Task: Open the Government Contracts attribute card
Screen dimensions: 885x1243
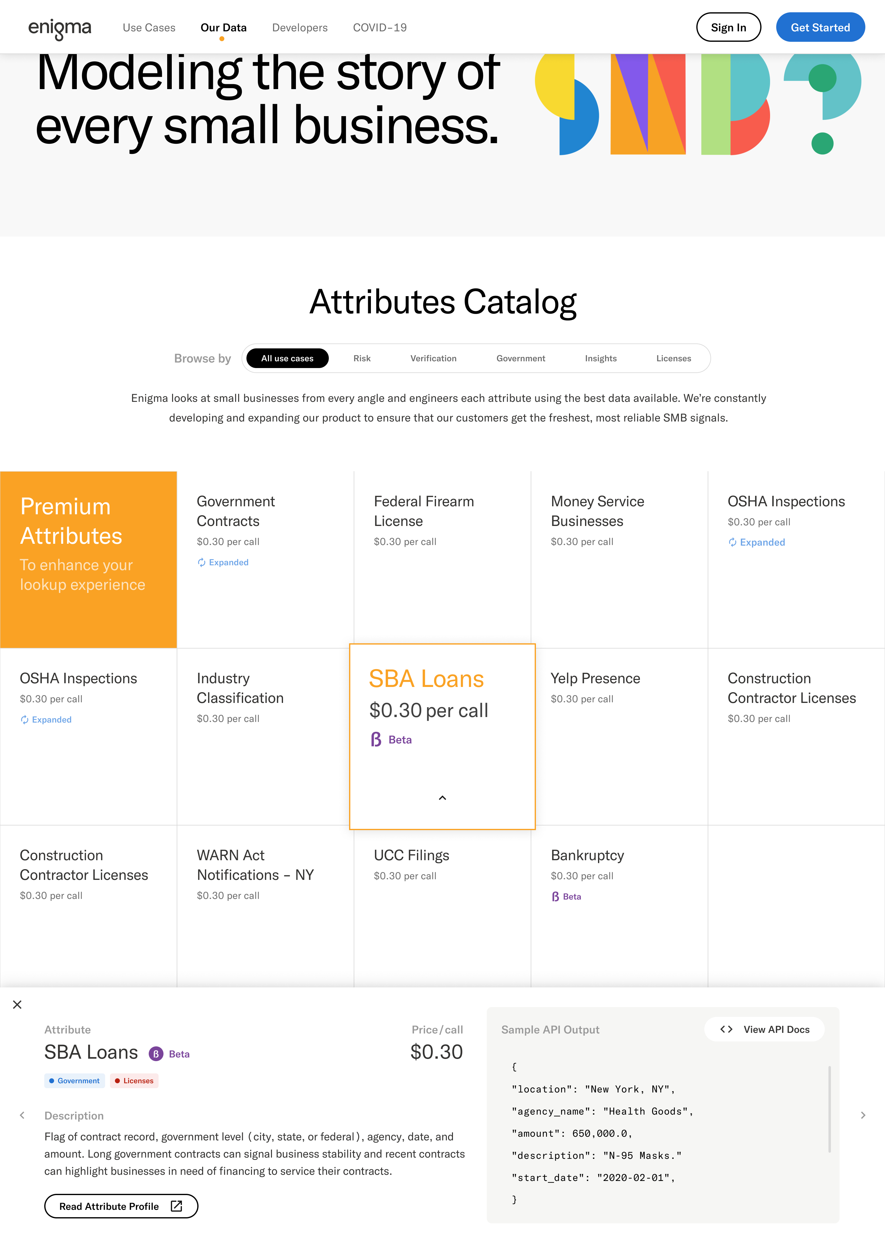Action: 265,559
